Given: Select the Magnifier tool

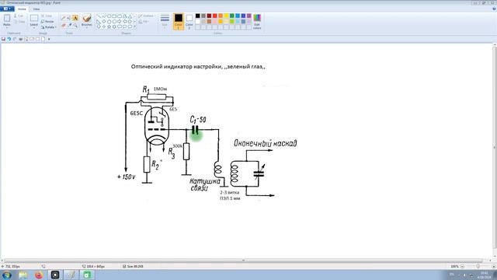Looking at the screenshot, I should tap(75, 25).
